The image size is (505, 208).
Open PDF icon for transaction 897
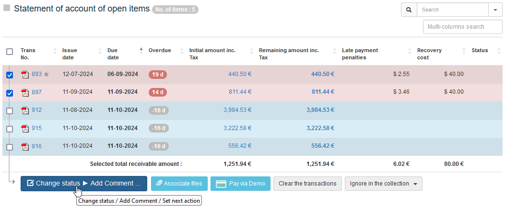[x=25, y=93]
